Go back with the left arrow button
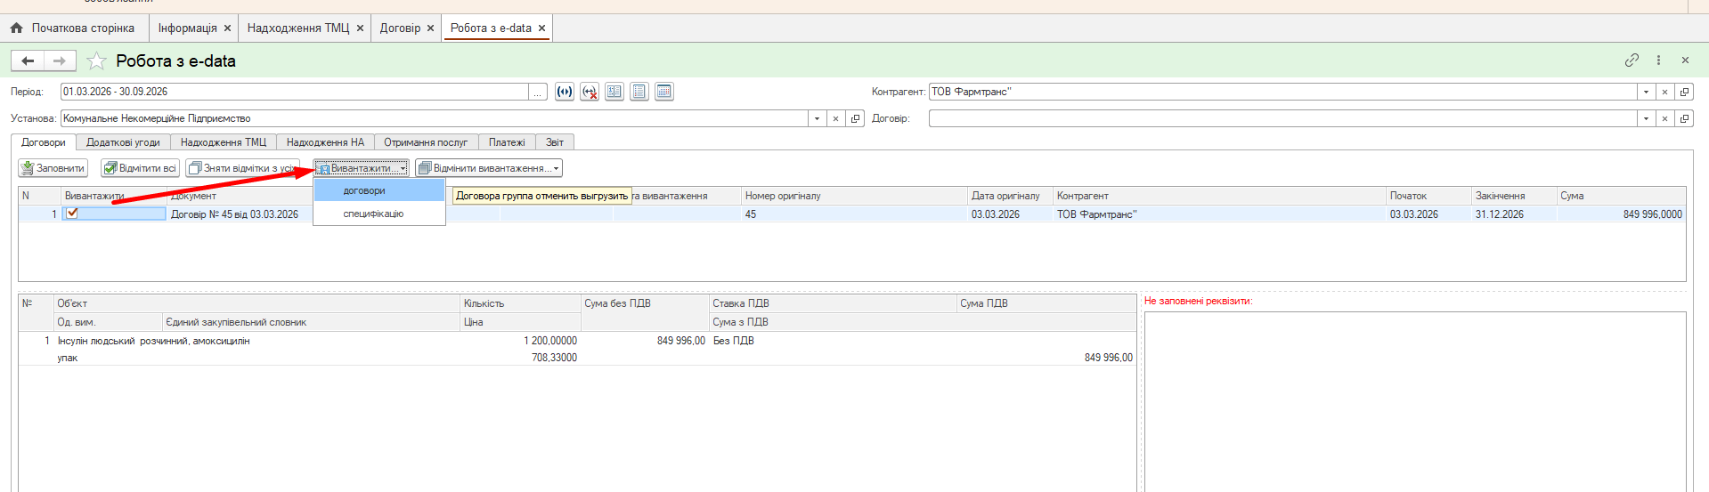 pos(28,60)
